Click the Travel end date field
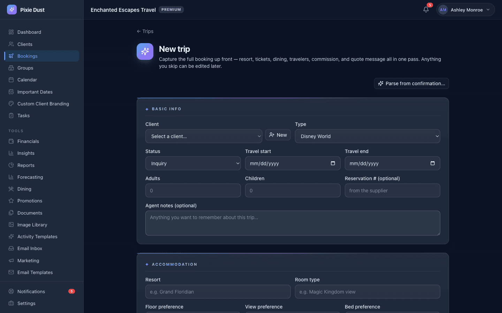Screen dimensions: 502x313 pos(393,163)
